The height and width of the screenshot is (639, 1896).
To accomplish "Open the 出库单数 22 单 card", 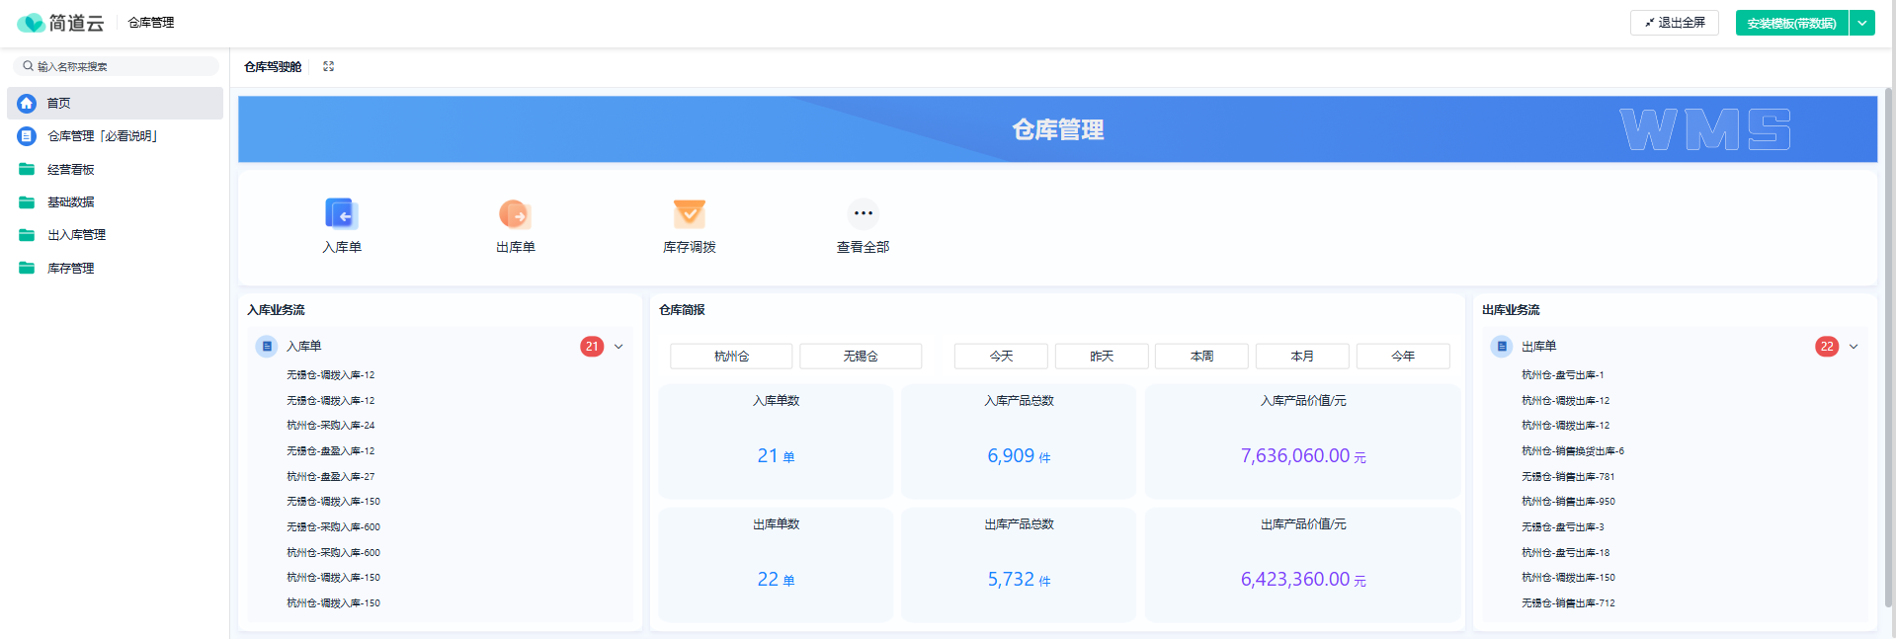I will pyautogui.click(x=776, y=565).
